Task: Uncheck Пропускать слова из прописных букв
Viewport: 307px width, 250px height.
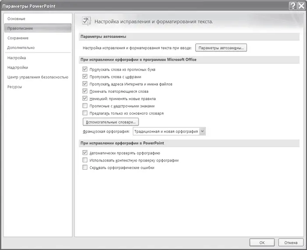Action: (85, 70)
